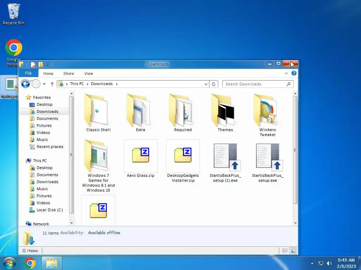Click file list scroll down arrow

295,223
